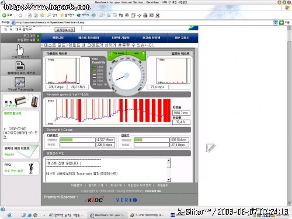The image size is (292, 219).
Task: Open the Chatting banner with cans image
Action: tap(20, 101)
